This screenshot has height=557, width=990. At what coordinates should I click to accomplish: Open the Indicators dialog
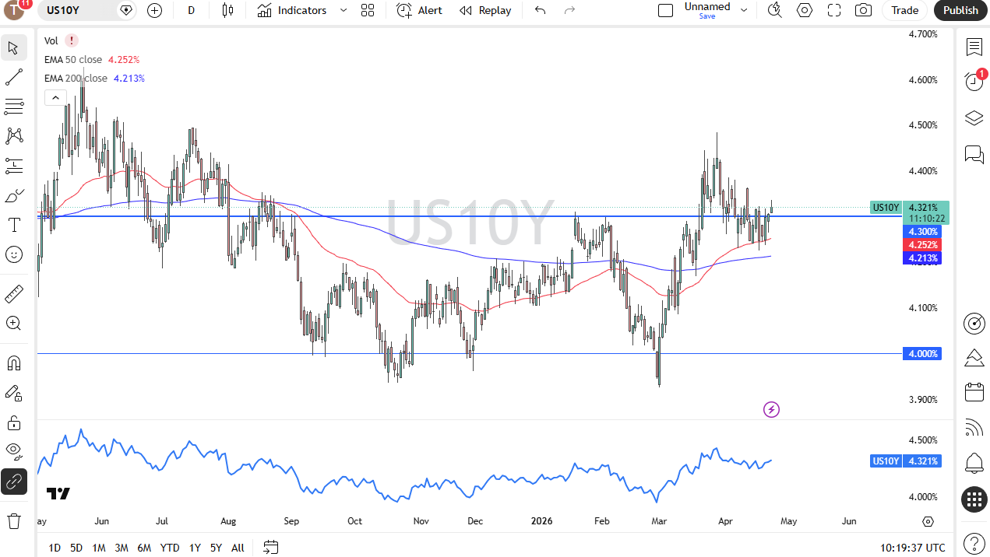click(x=292, y=10)
